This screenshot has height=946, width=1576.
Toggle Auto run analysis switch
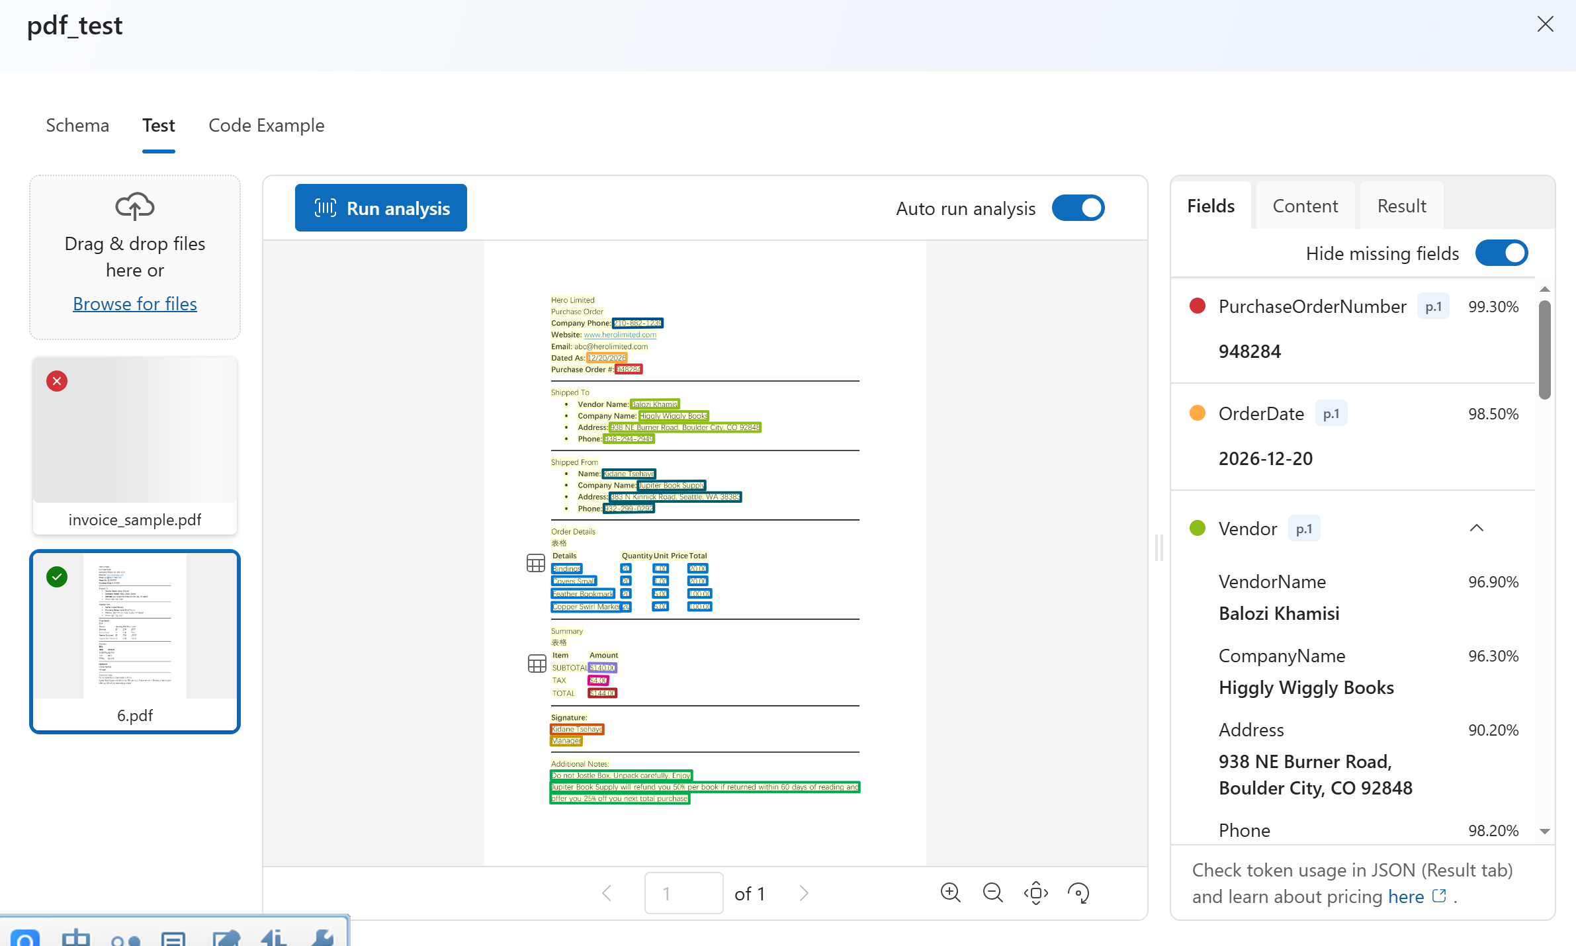pyautogui.click(x=1078, y=208)
